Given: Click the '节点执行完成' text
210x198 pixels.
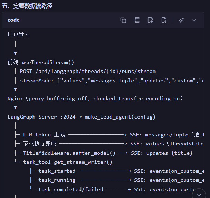Looking at the screenshot, I should click(40, 144).
